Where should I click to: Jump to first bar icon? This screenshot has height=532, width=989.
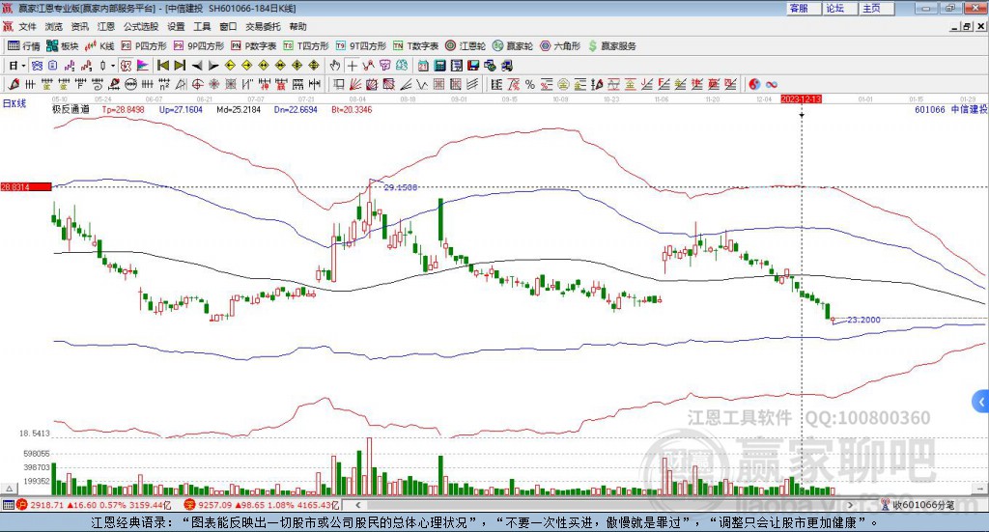[162, 66]
